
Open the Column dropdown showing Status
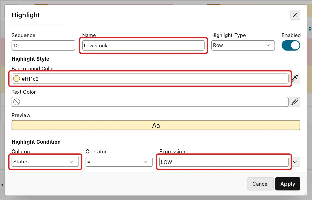click(45, 162)
